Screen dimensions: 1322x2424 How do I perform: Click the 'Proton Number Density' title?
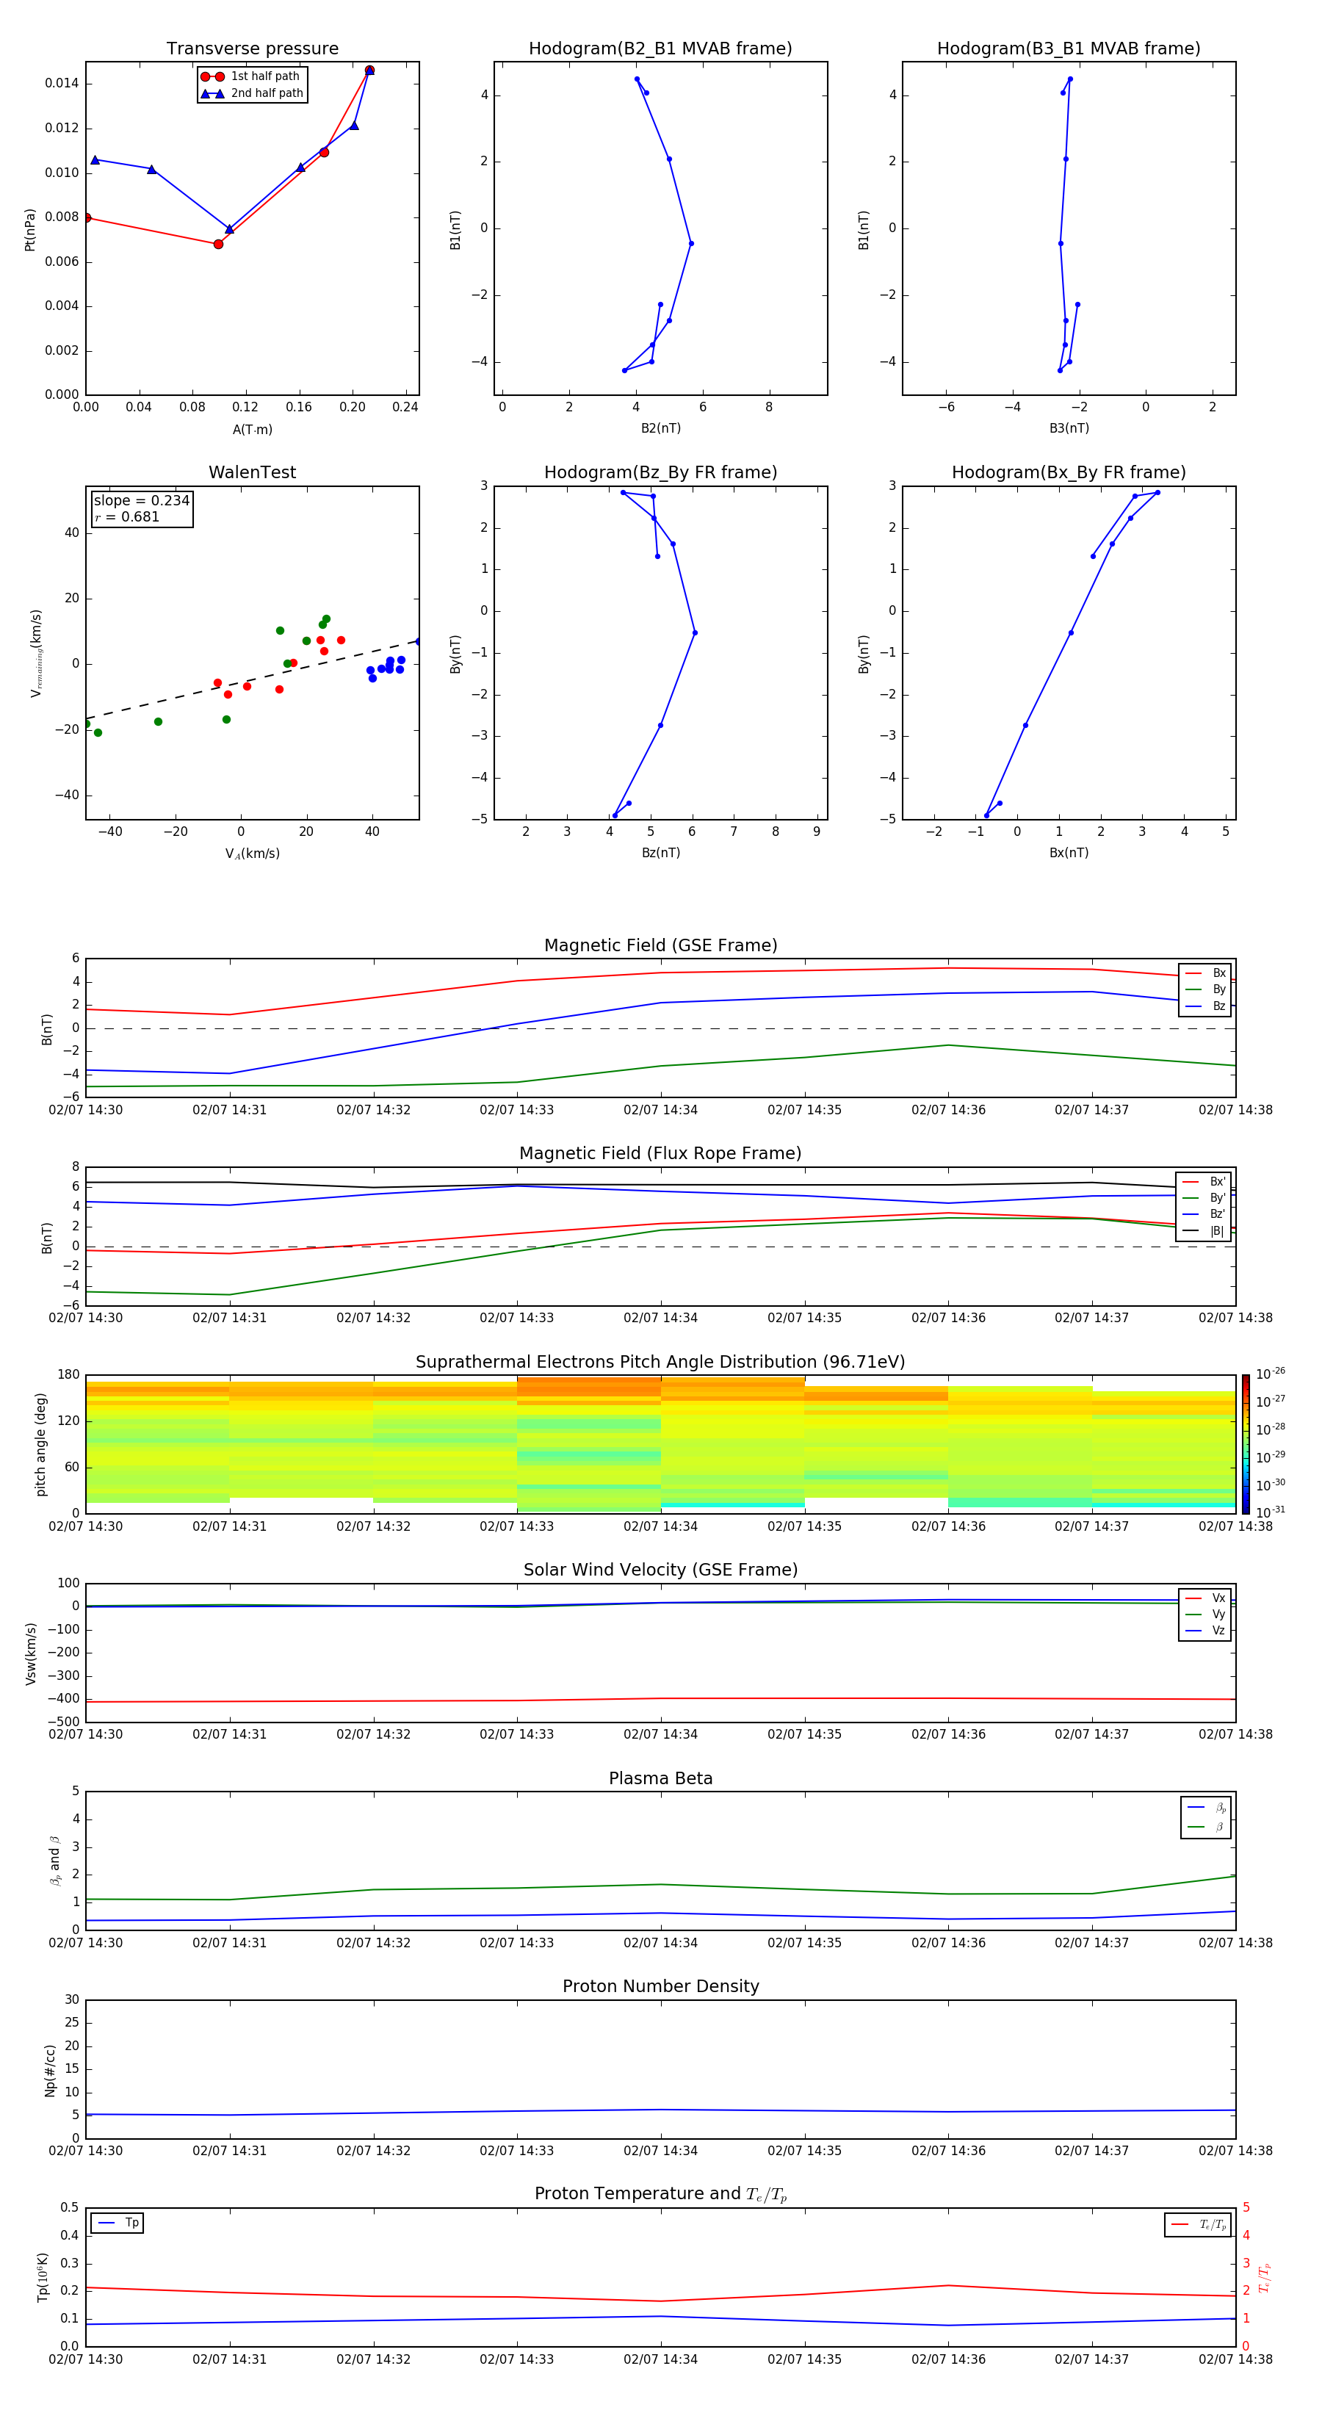click(x=660, y=1988)
